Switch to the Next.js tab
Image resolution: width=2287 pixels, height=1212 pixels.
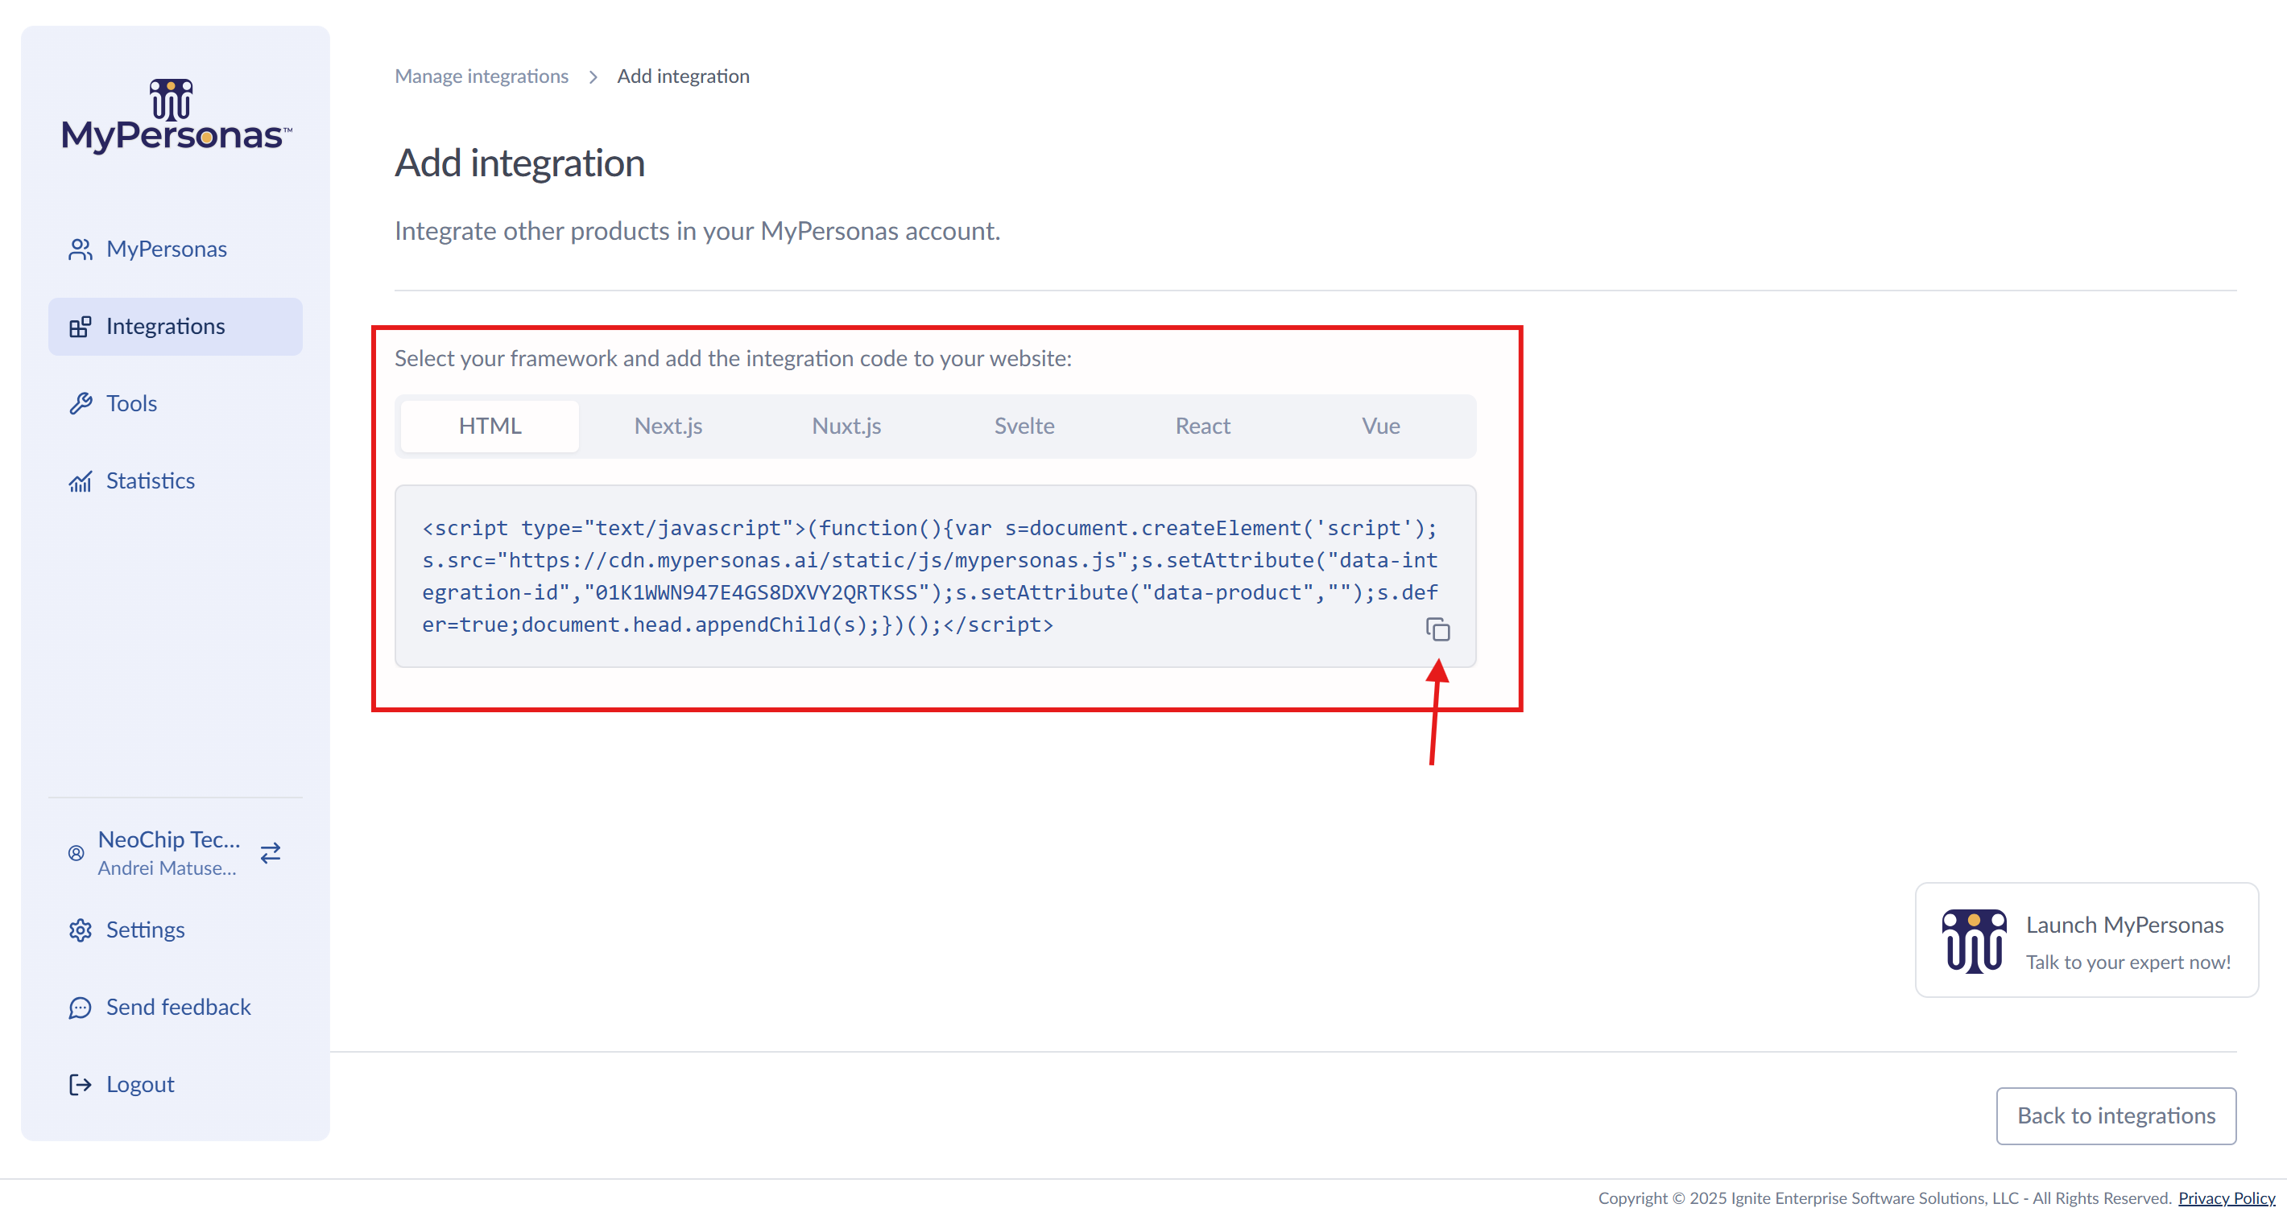[x=668, y=426]
